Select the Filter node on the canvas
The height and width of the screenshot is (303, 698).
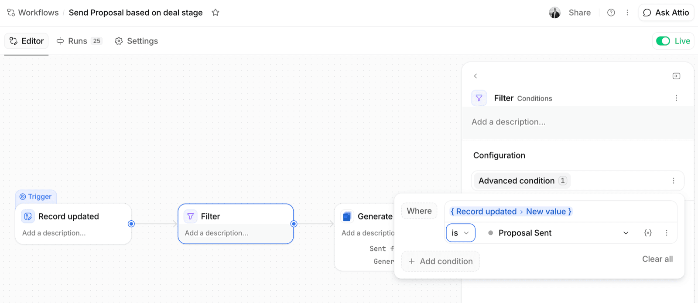(236, 224)
